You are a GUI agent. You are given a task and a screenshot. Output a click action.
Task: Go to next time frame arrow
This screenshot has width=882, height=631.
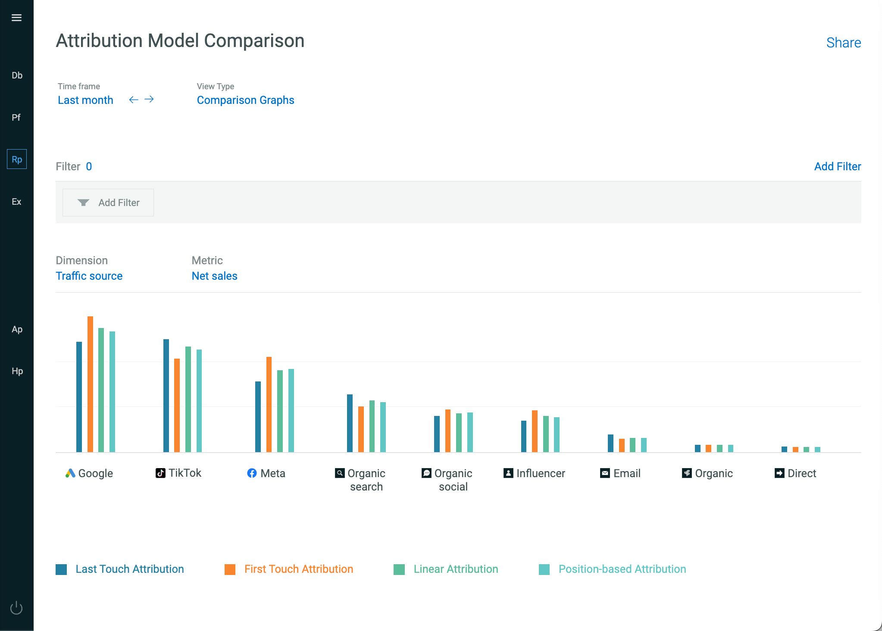[x=149, y=100]
